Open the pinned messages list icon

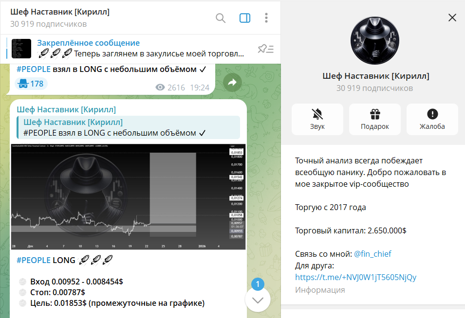click(266, 49)
